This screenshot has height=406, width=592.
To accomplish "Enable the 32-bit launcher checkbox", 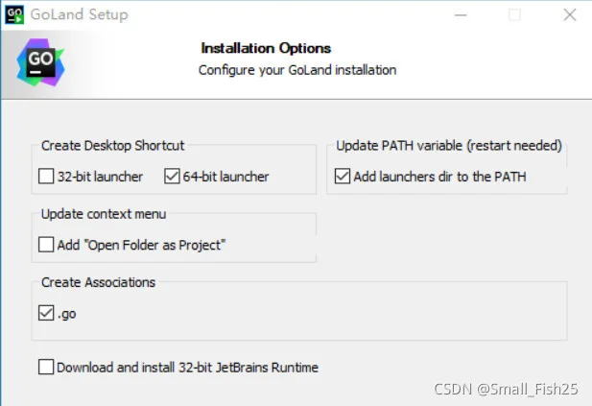I will click(x=46, y=177).
